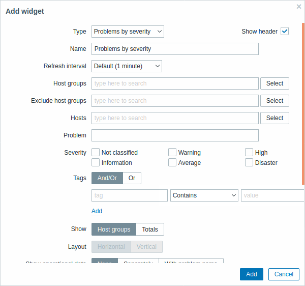Tick the Disaster severity checkbox
The width and height of the screenshot is (305, 286).
point(249,162)
